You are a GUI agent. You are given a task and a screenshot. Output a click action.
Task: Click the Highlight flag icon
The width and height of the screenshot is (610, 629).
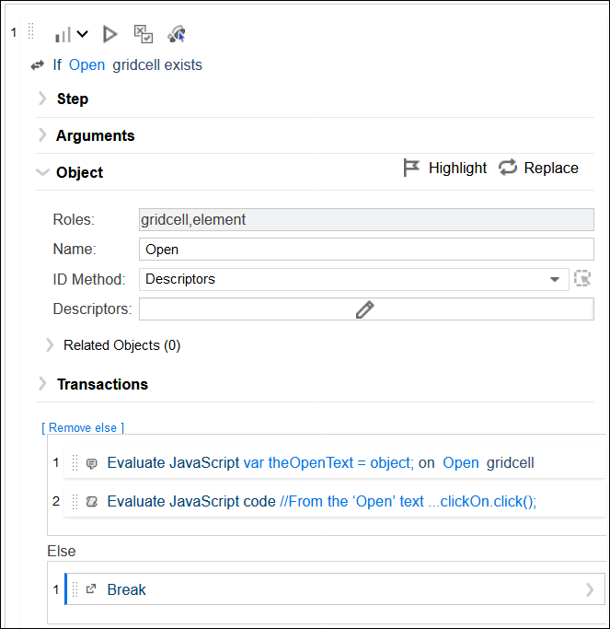(x=412, y=168)
